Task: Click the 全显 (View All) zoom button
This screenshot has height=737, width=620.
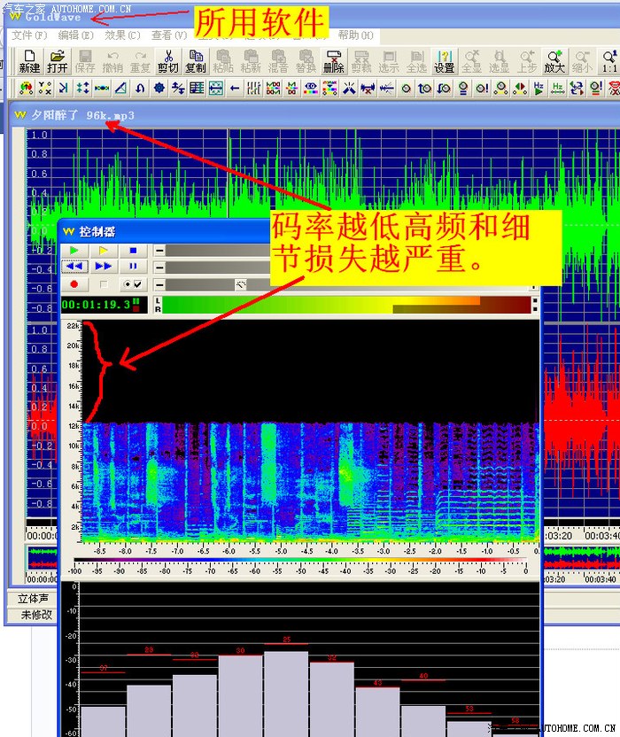Action: (x=471, y=62)
